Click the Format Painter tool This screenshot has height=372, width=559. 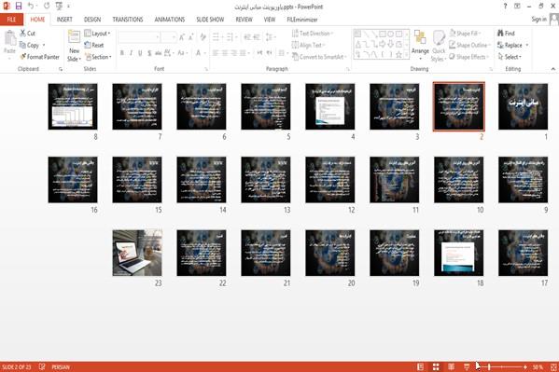click(40, 57)
